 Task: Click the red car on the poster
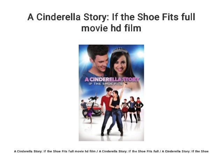coord(94,109)
